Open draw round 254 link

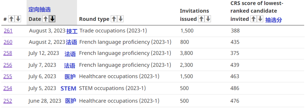(x=8, y=88)
